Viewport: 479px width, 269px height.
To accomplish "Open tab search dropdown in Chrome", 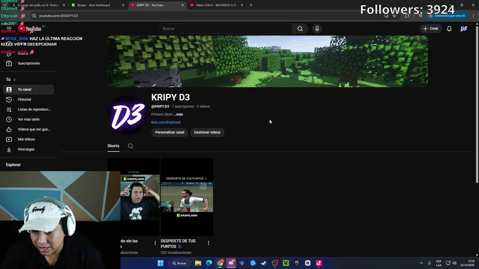I will (5, 5).
